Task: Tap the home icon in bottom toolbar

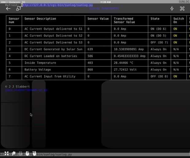Action: [x=13, y=153]
